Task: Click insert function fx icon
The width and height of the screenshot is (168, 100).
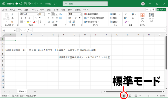Action: coord(28,30)
